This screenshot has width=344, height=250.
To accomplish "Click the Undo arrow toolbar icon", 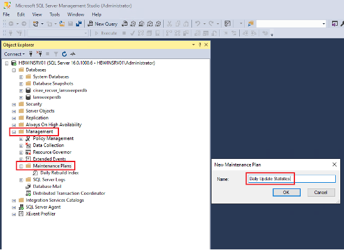I will (x=198, y=23).
